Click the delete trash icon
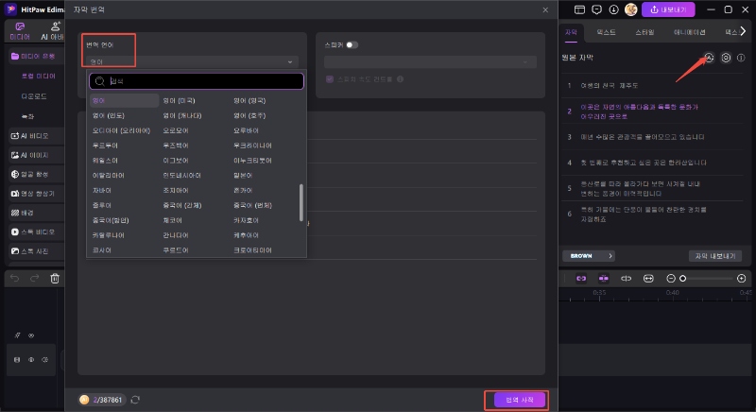The height and width of the screenshot is (412, 756). 55,279
